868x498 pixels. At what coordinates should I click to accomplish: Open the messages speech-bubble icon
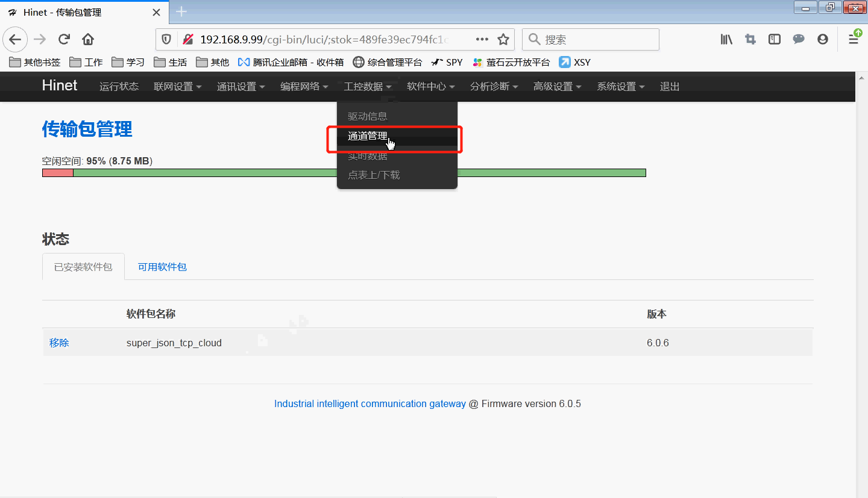(798, 39)
